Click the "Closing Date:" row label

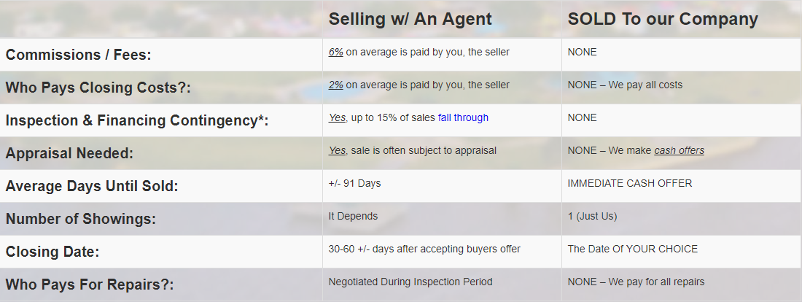(x=52, y=252)
